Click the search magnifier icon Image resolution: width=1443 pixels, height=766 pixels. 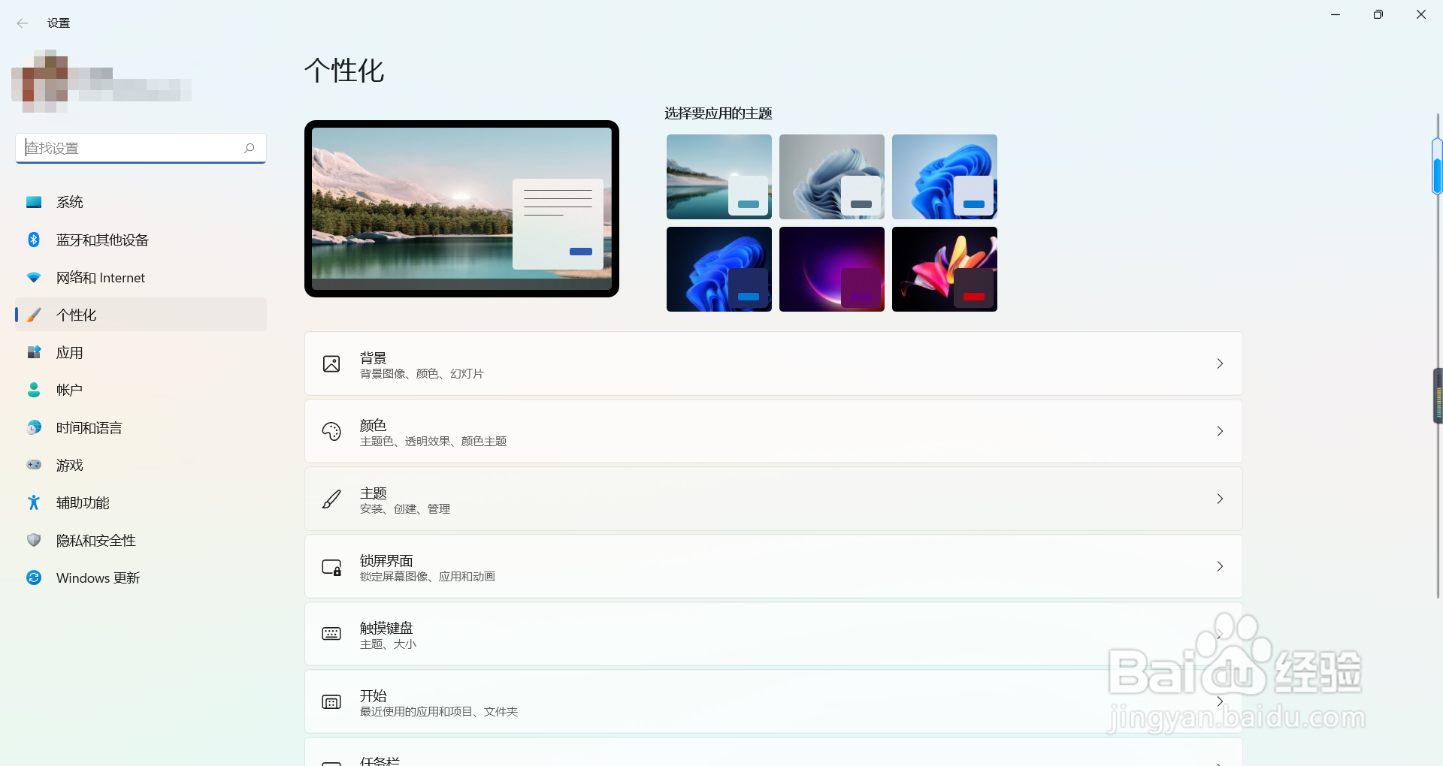pyautogui.click(x=250, y=148)
